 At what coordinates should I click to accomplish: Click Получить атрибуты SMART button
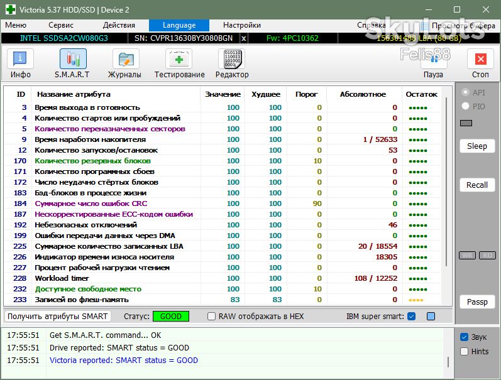click(x=57, y=316)
